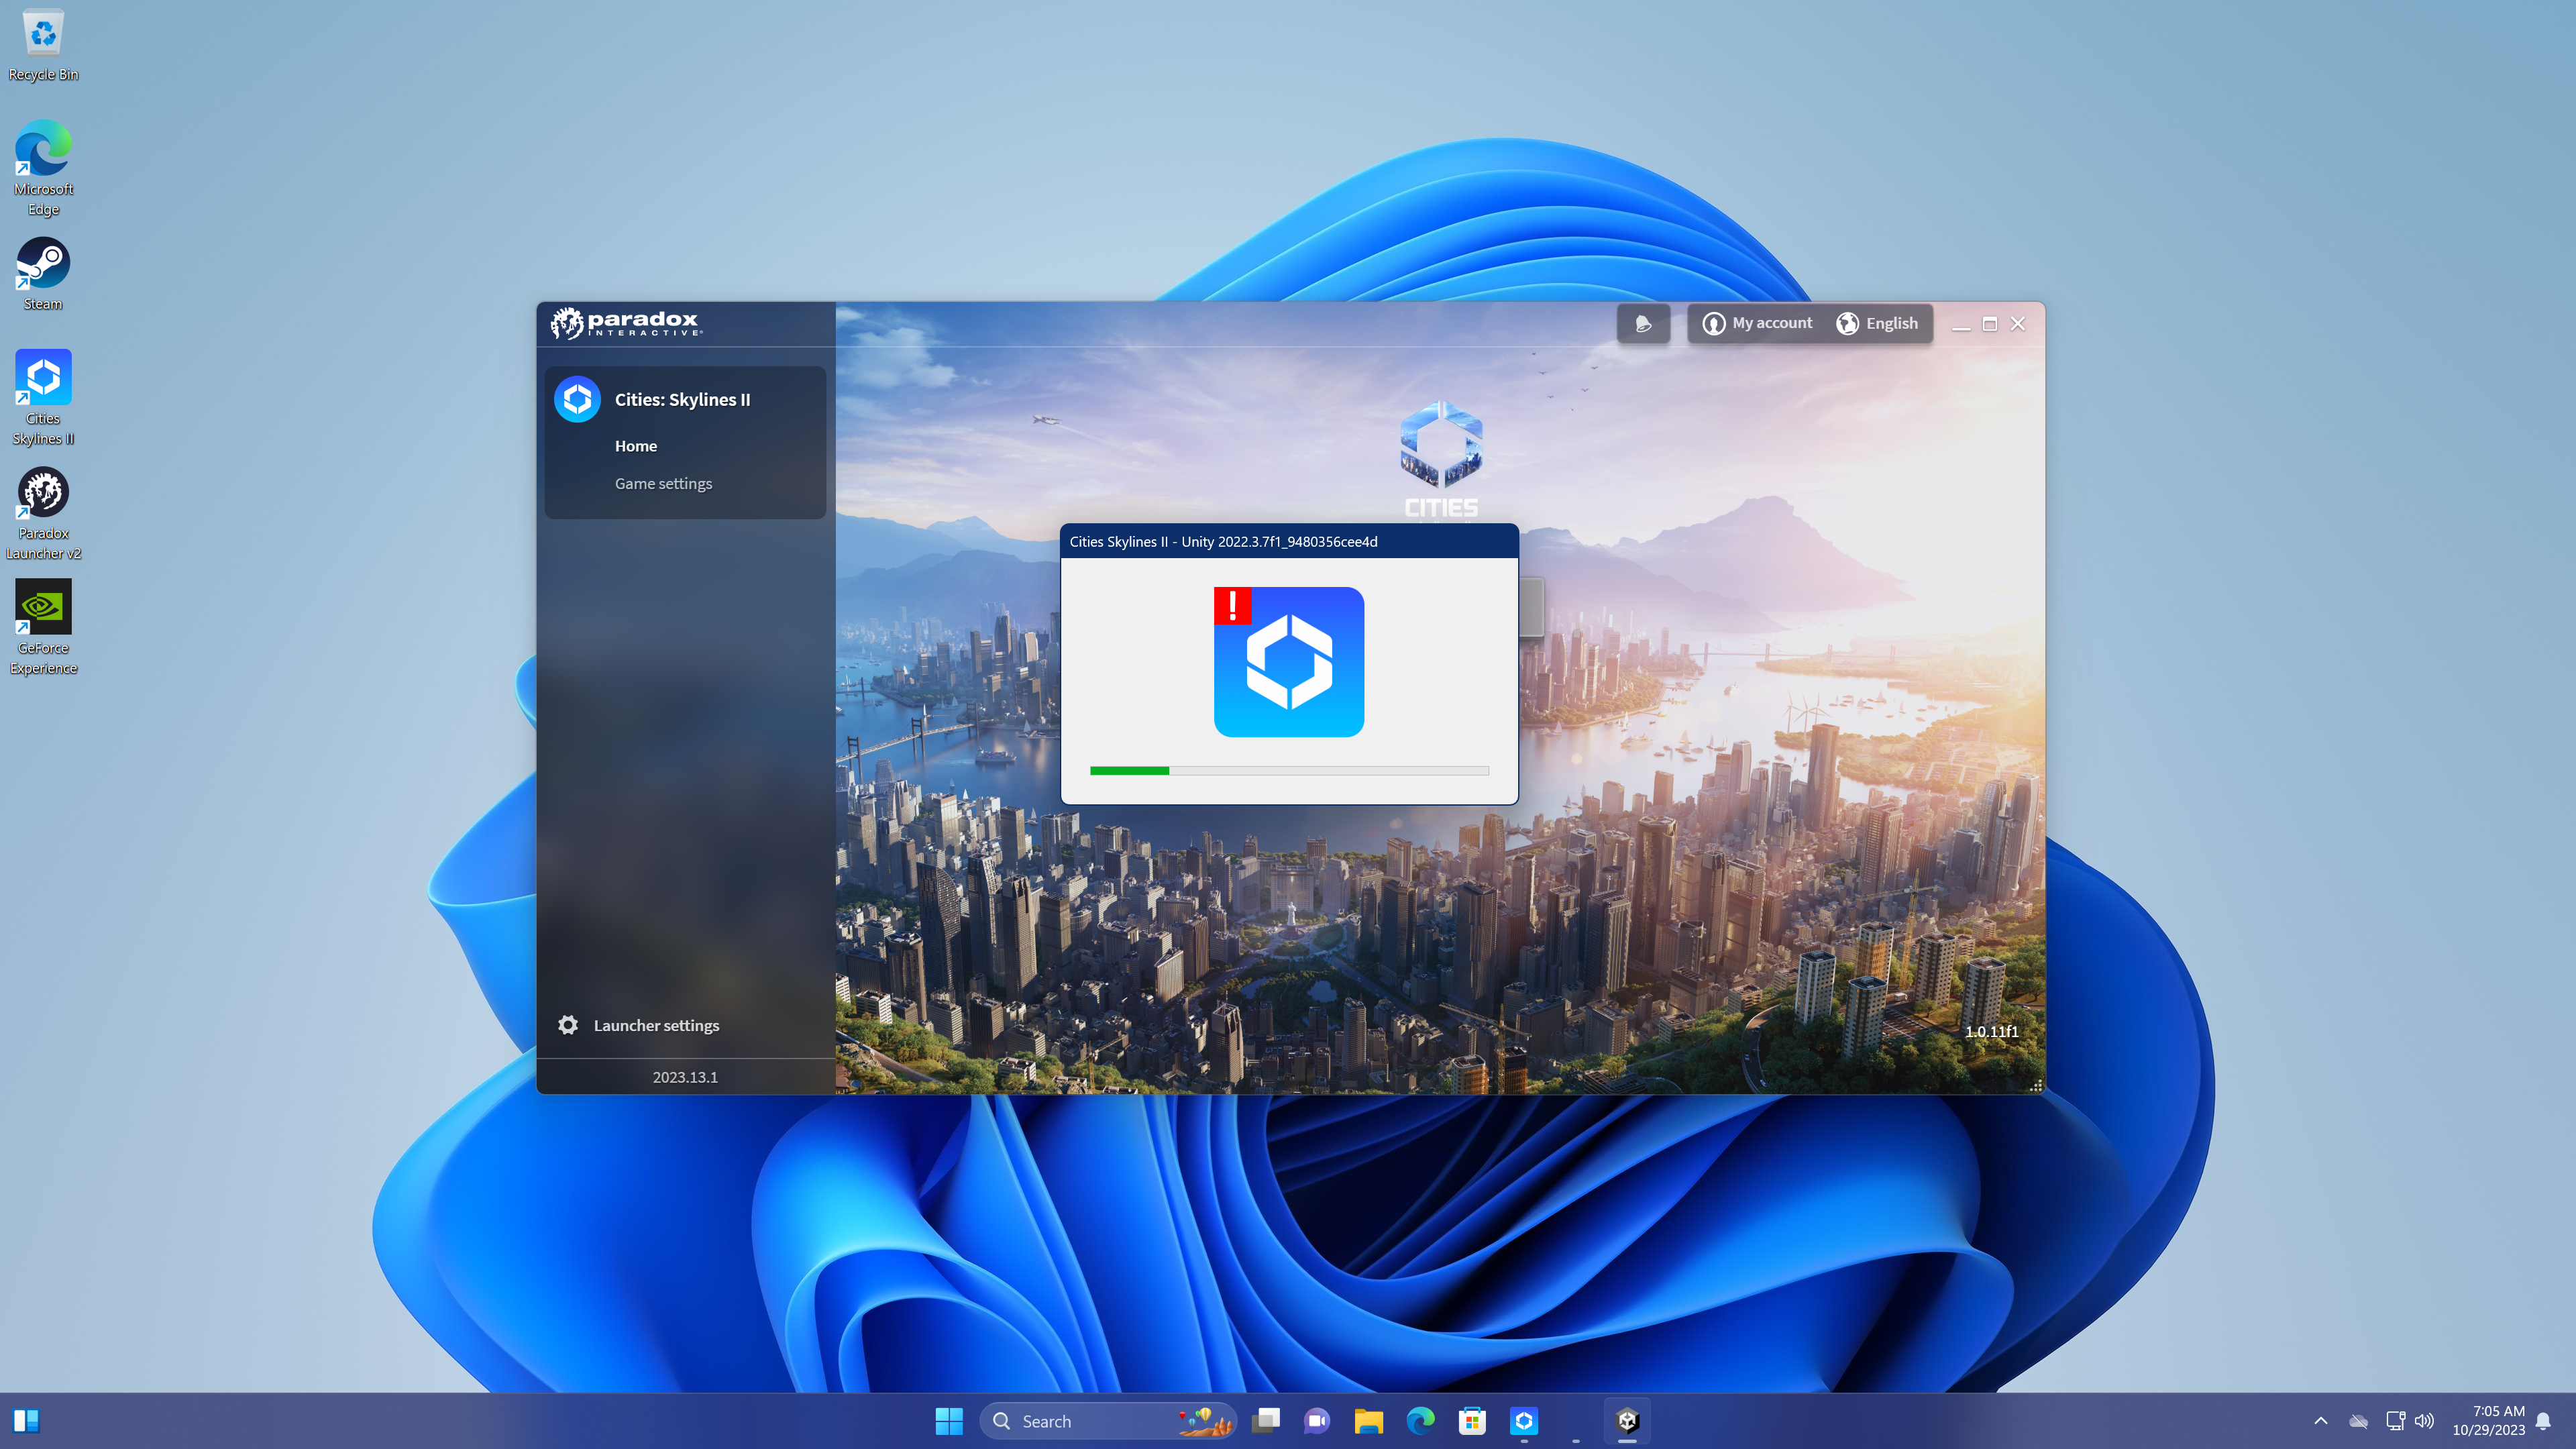Click the launcher version text 2023.13.1

685,1077
